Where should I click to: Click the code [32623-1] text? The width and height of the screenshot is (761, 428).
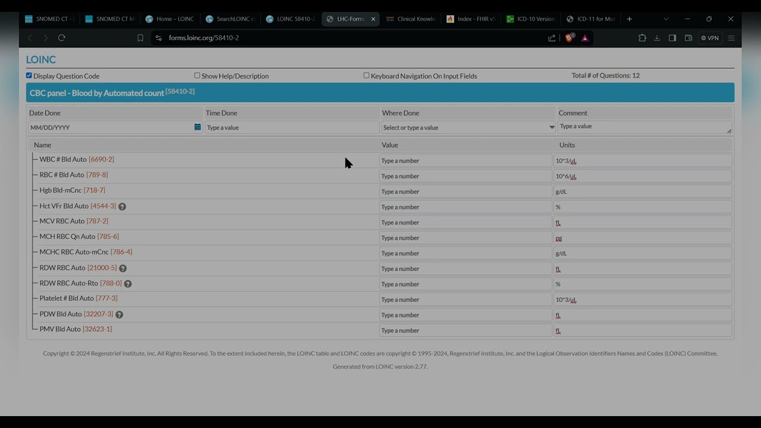coord(97,329)
